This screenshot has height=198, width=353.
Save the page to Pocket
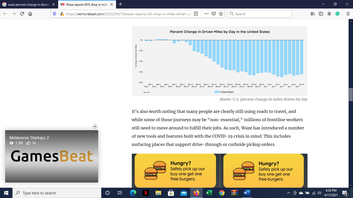point(214,14)
